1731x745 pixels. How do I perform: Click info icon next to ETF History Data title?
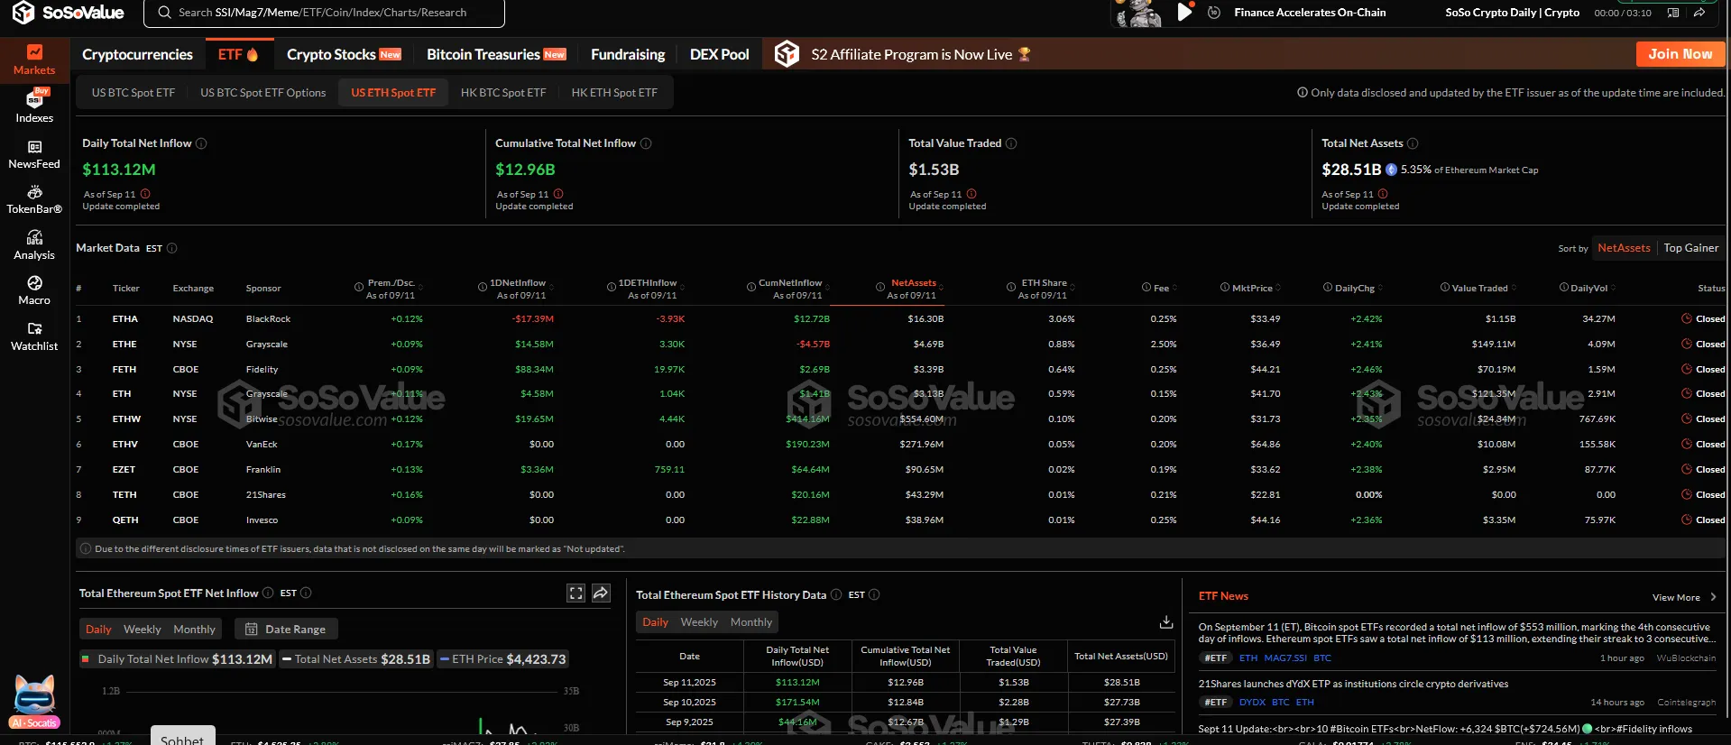tap(836, 594)
